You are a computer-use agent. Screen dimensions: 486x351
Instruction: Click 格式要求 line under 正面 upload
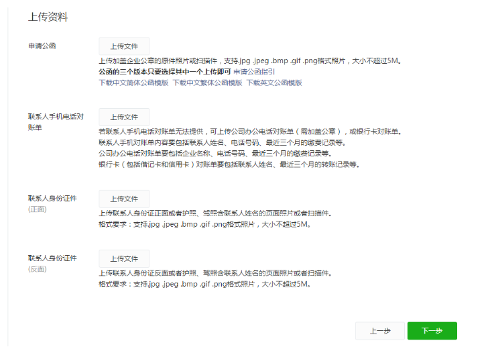point(205,224)
